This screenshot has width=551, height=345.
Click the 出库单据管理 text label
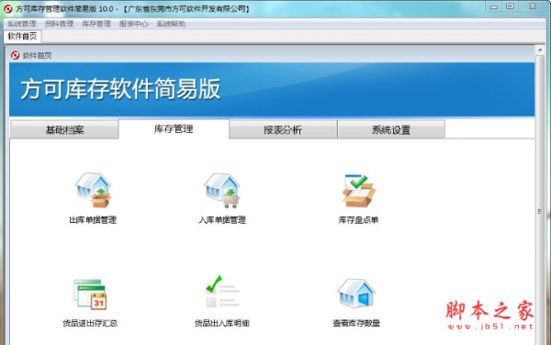[93, 220]
